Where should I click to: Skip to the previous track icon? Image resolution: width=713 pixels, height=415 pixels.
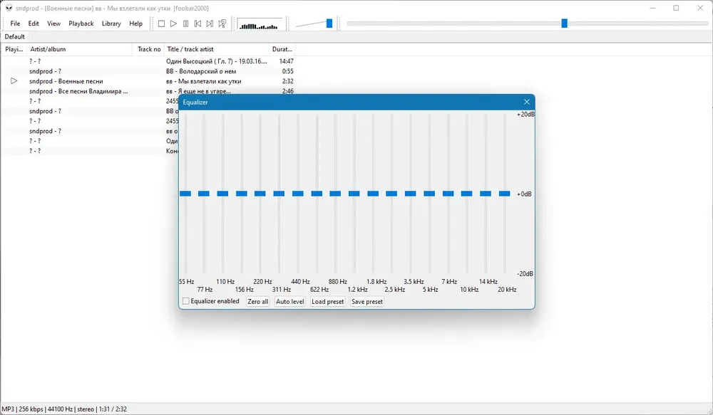pyautogui.click(x=198, y=23)
